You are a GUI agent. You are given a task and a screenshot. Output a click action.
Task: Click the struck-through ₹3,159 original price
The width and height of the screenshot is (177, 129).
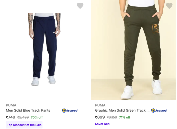(112, 117)
